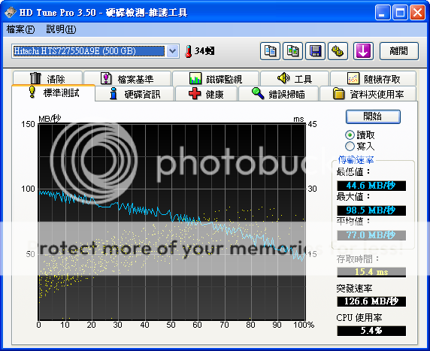Open the 說明(H) menu

coord(61,29)
